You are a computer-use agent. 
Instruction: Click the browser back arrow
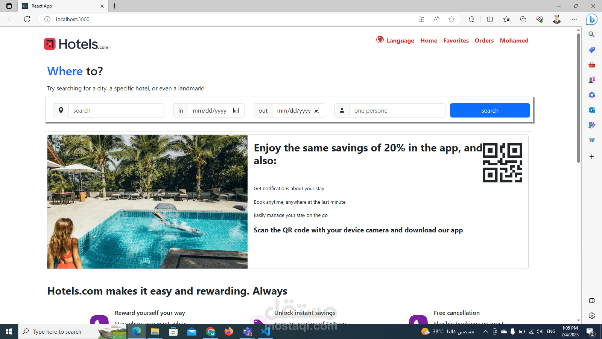tap(11, 19)
